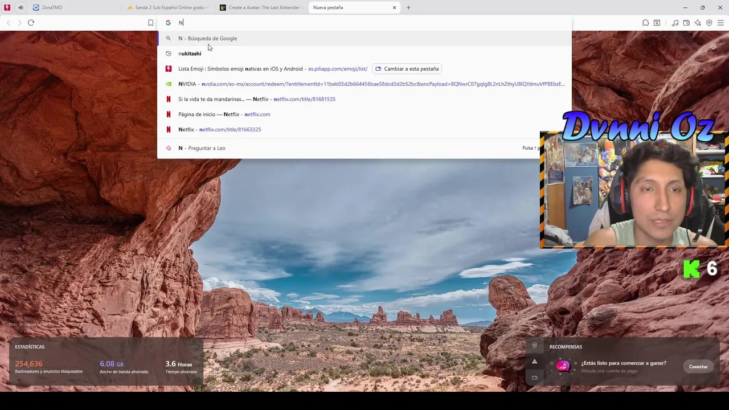Click 'Cambiar a esta pestaña' button

pyautogui.click(x=407, y=69)
